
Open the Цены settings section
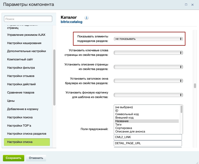(x=11, y=101)
